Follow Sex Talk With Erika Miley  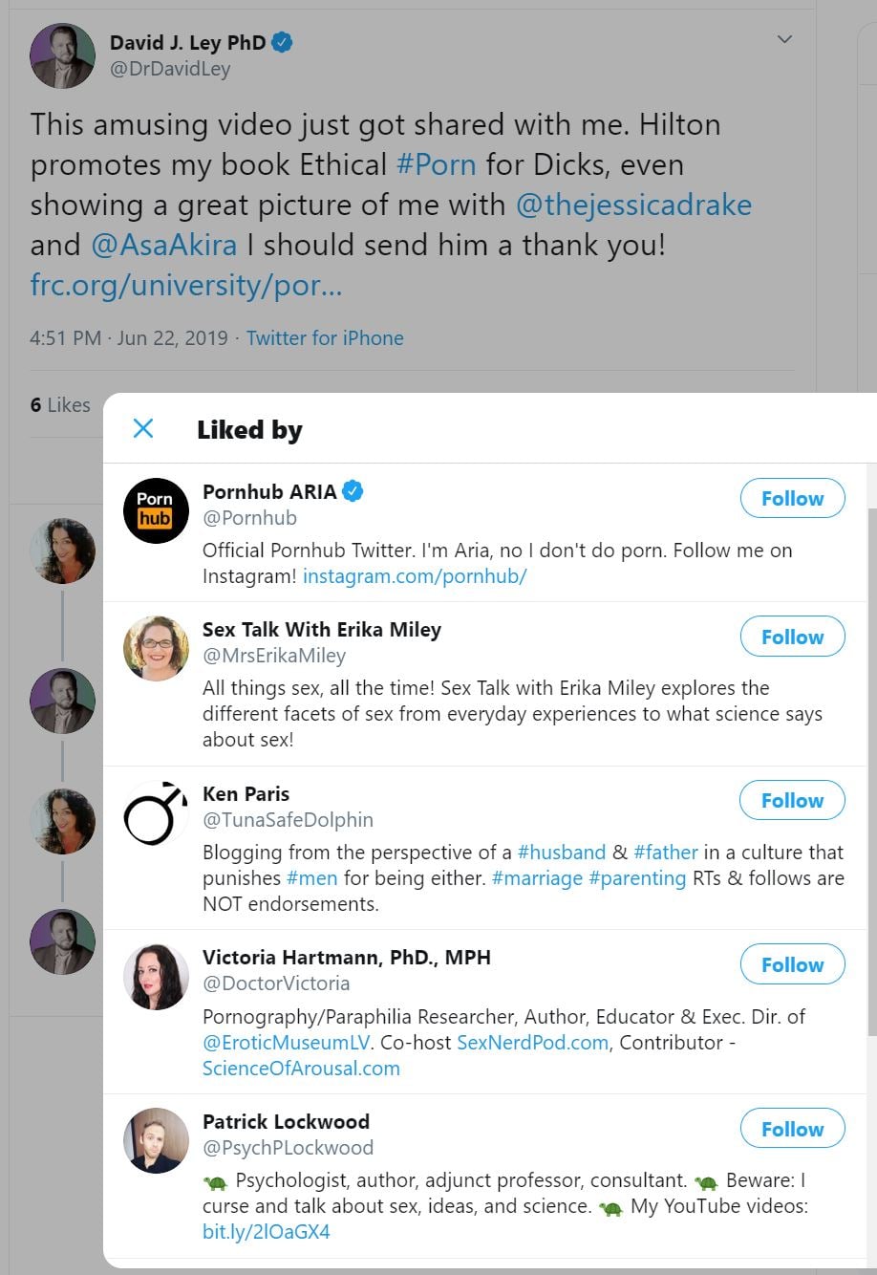click(x=792, y=637)
